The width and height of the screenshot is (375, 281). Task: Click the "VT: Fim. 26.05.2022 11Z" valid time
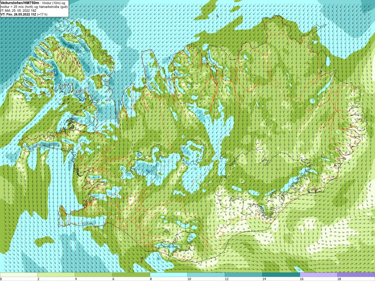18,14
